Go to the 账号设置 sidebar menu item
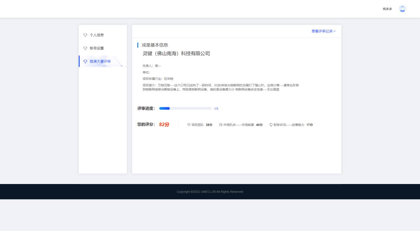 click(x=97, y=48)
